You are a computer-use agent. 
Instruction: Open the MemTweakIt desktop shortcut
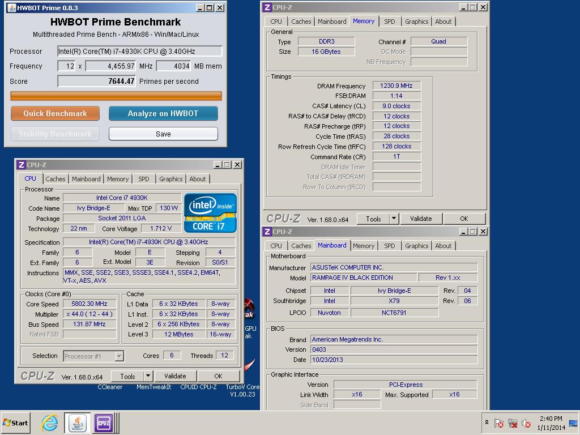click(154, 387)
